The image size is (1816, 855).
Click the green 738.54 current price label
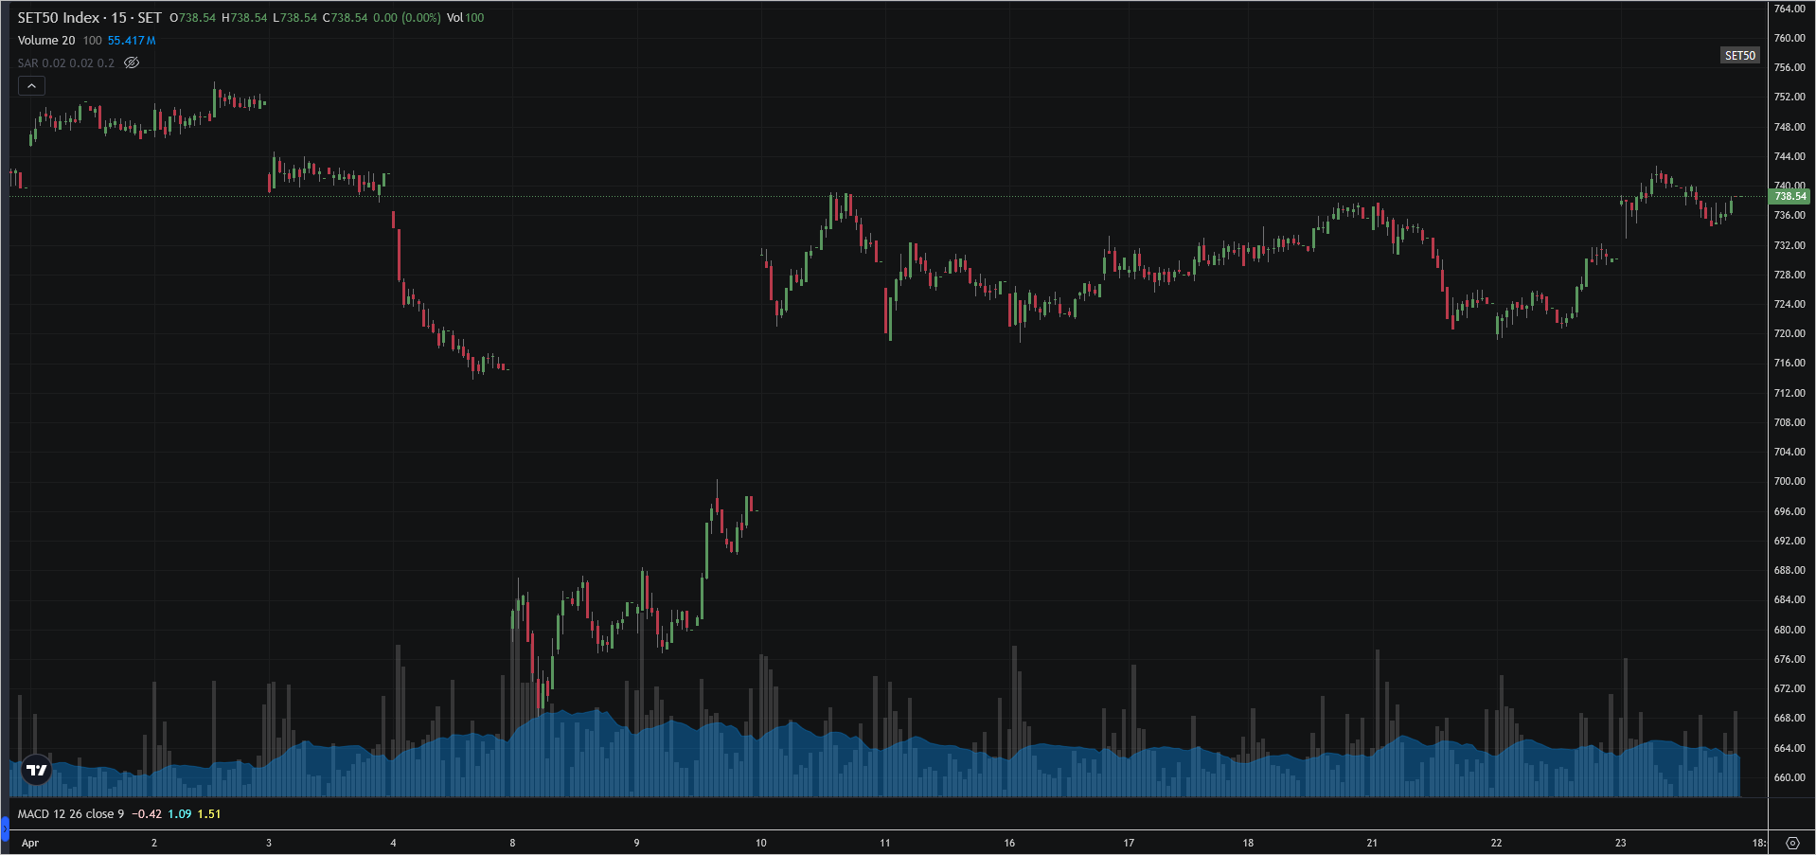click(x=1789, y=196)
